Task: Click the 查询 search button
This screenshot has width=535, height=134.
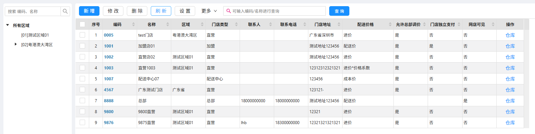Action: 339,11
